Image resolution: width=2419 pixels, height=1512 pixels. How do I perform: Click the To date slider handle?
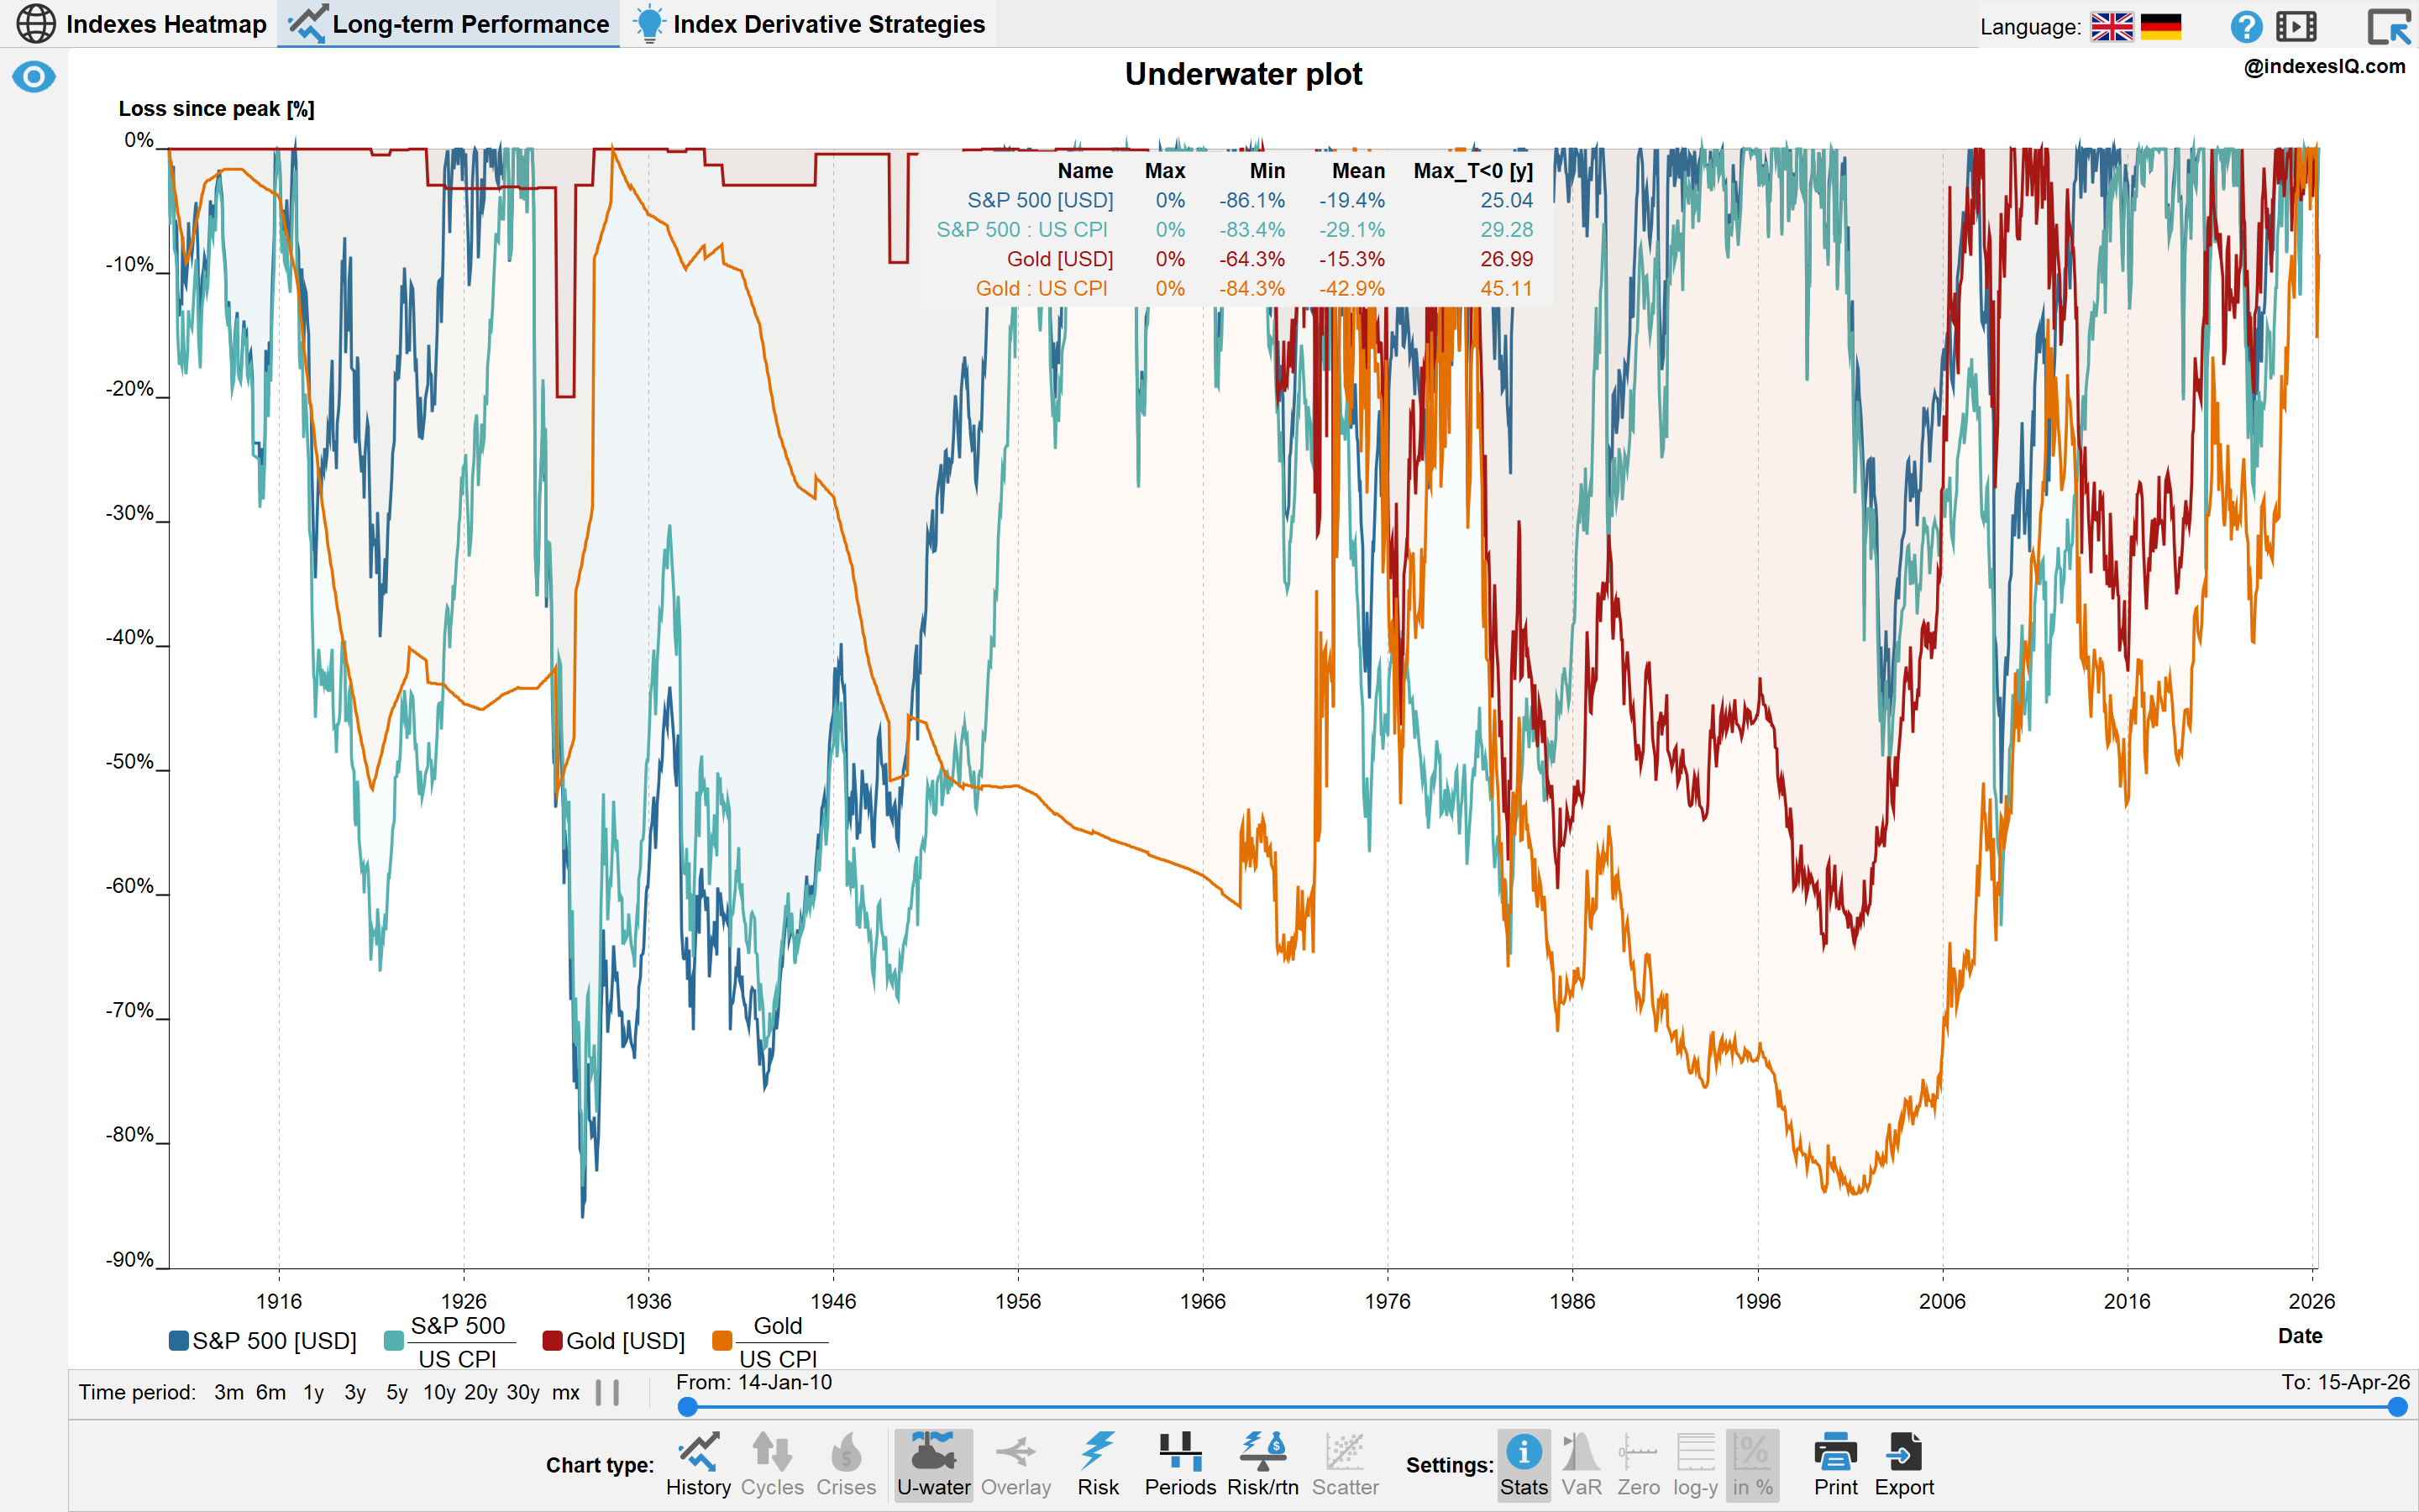[x=2396, y=1407]
